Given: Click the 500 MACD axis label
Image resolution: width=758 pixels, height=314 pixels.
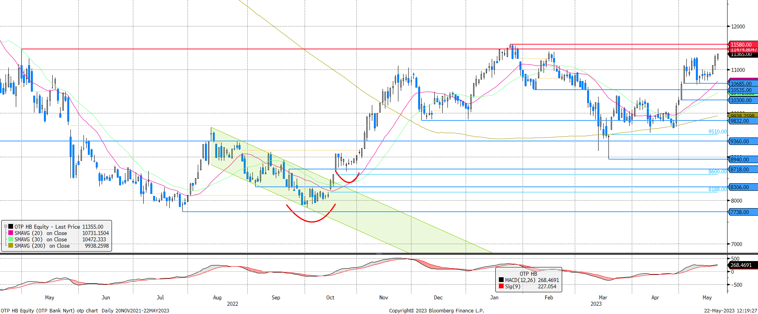Looking at the screenshot, I should [x=735, y=259].
